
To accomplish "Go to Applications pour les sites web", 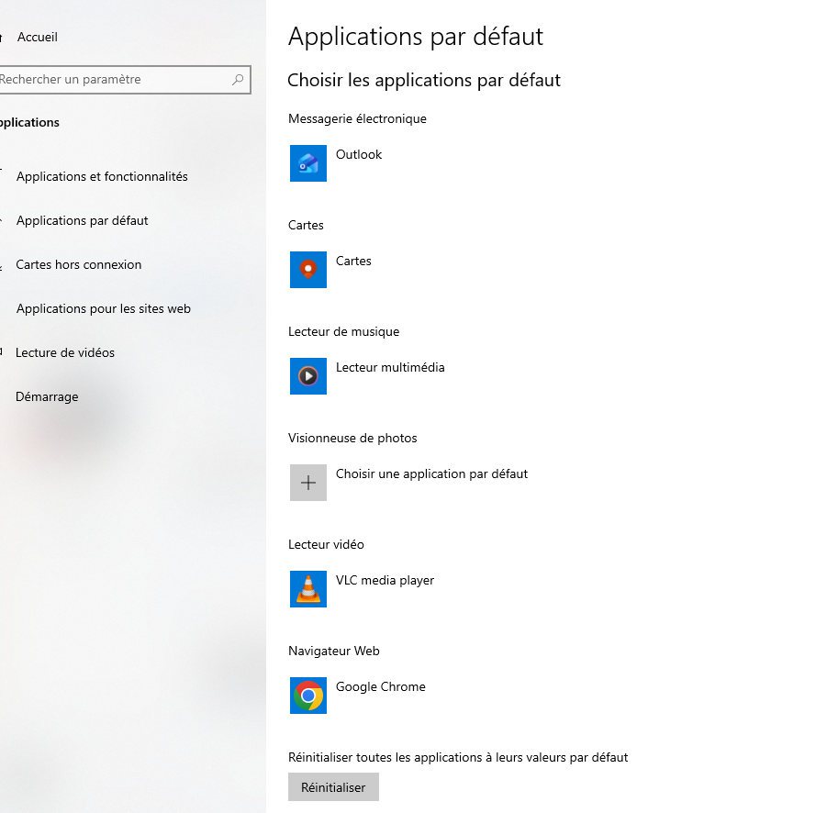I will [103, 308].
